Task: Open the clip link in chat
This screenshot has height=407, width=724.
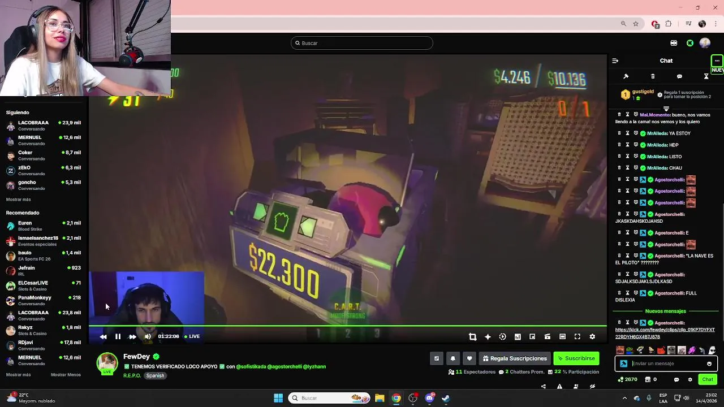Action: click(665, 334)
